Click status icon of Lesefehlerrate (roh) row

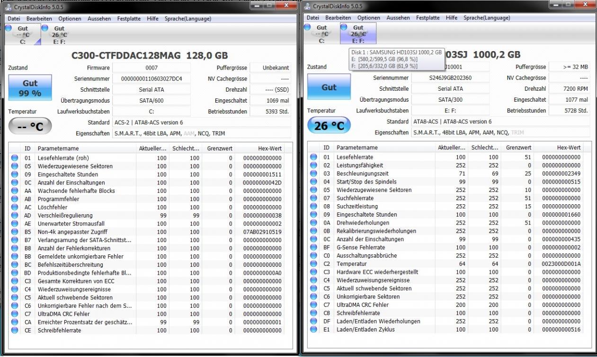pos(15,158)
